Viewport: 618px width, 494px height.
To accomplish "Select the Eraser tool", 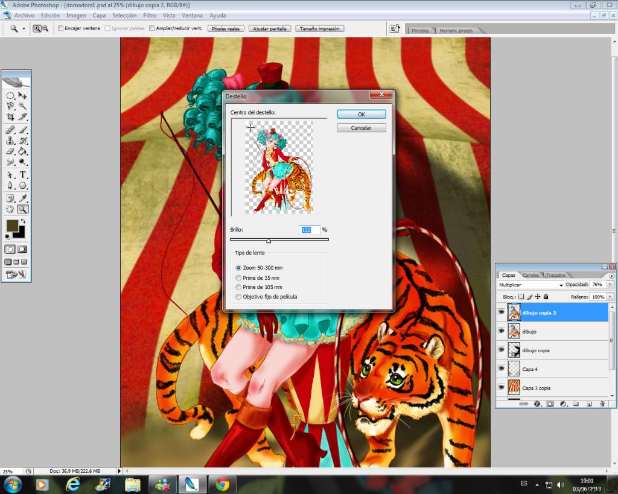I will tap(10, 151).
